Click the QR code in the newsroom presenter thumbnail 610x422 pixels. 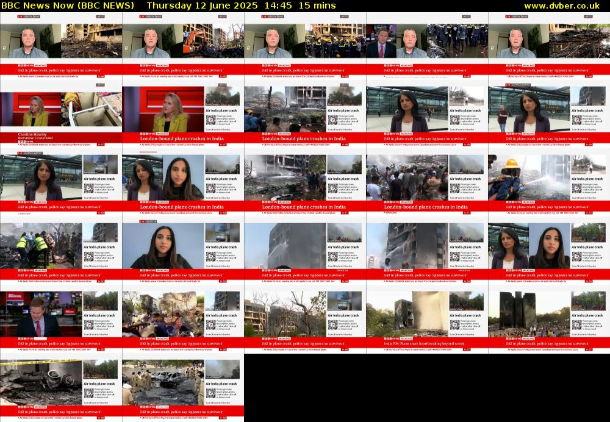point(88,325)
